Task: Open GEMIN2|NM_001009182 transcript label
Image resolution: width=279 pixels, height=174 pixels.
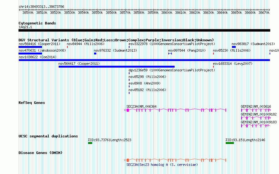Action: tap(259, 114)
